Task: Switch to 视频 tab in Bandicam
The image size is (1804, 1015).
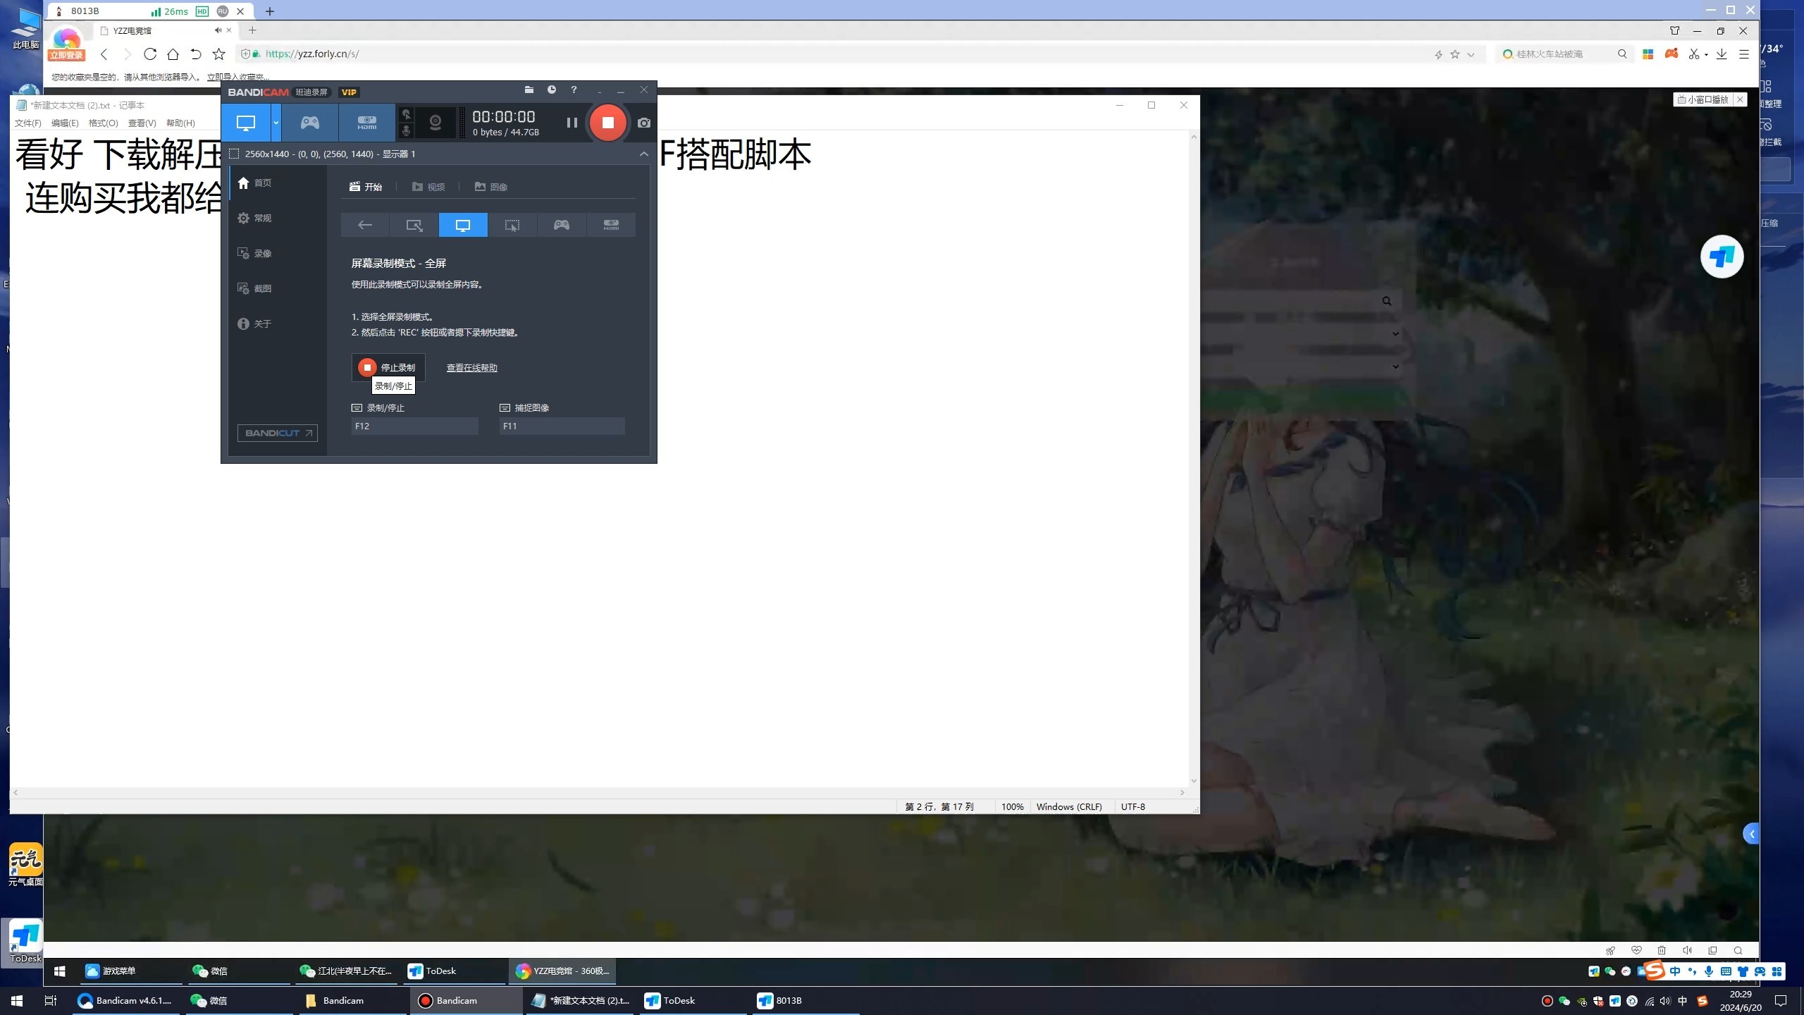Action: pyautogui.click(x=428, y=187)
